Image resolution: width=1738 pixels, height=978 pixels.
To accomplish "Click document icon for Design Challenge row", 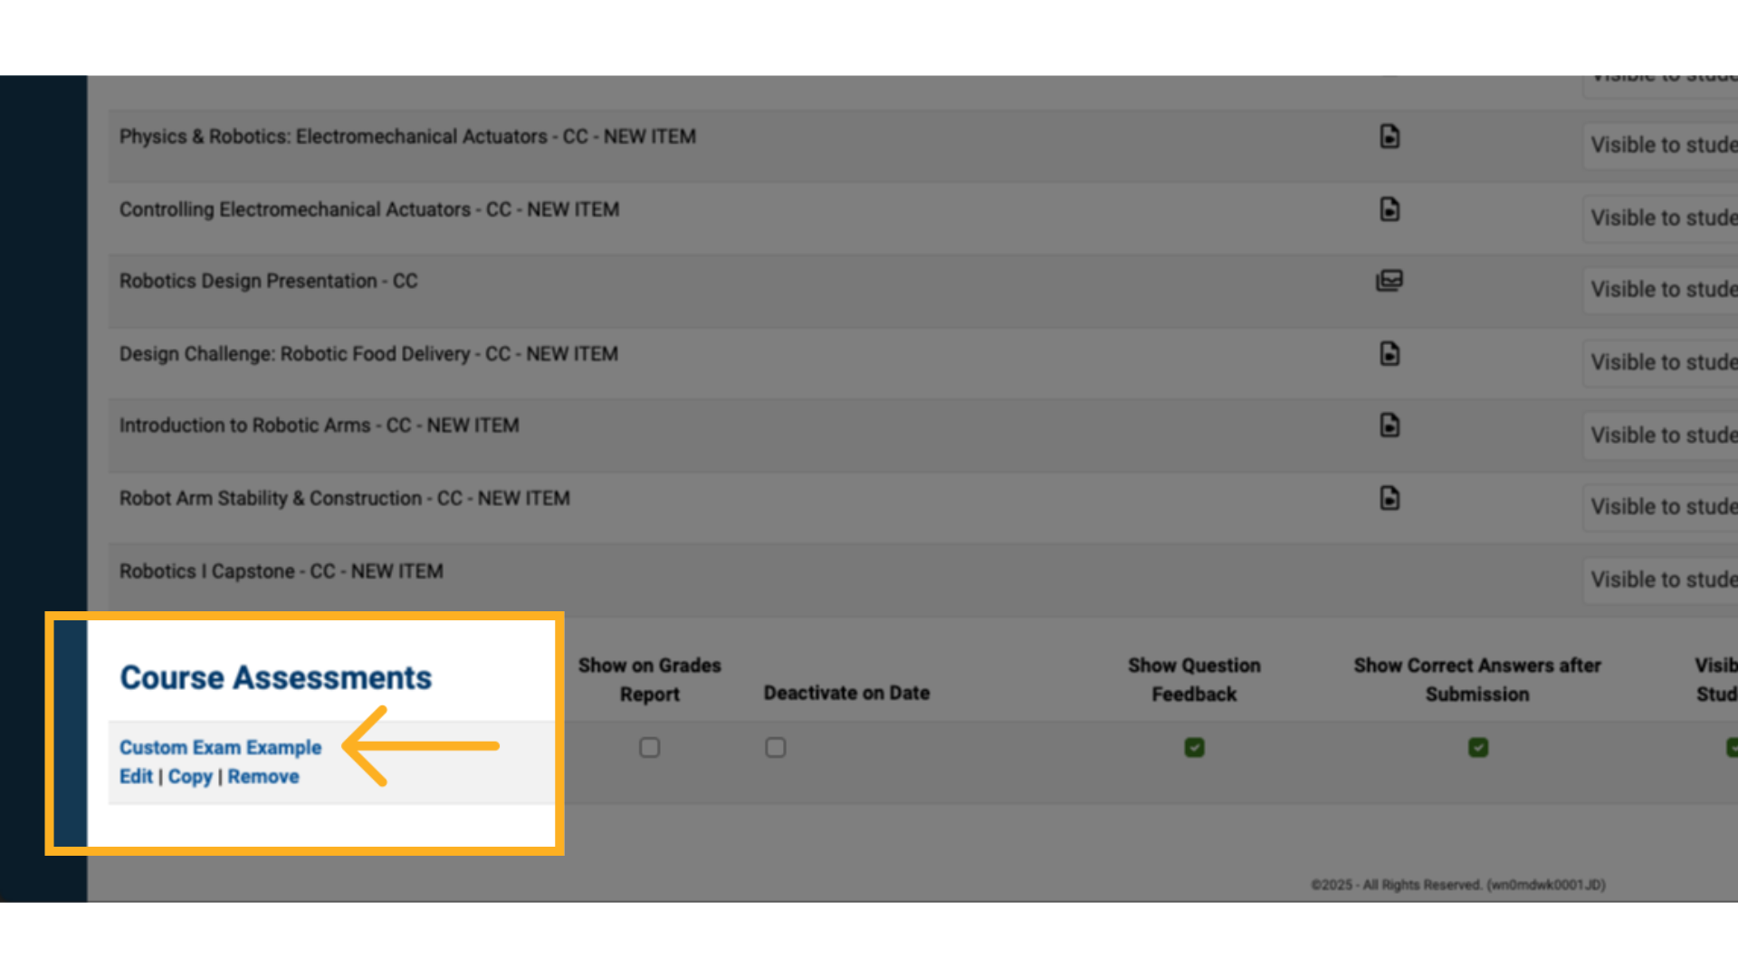I will tap(1389, 353).
